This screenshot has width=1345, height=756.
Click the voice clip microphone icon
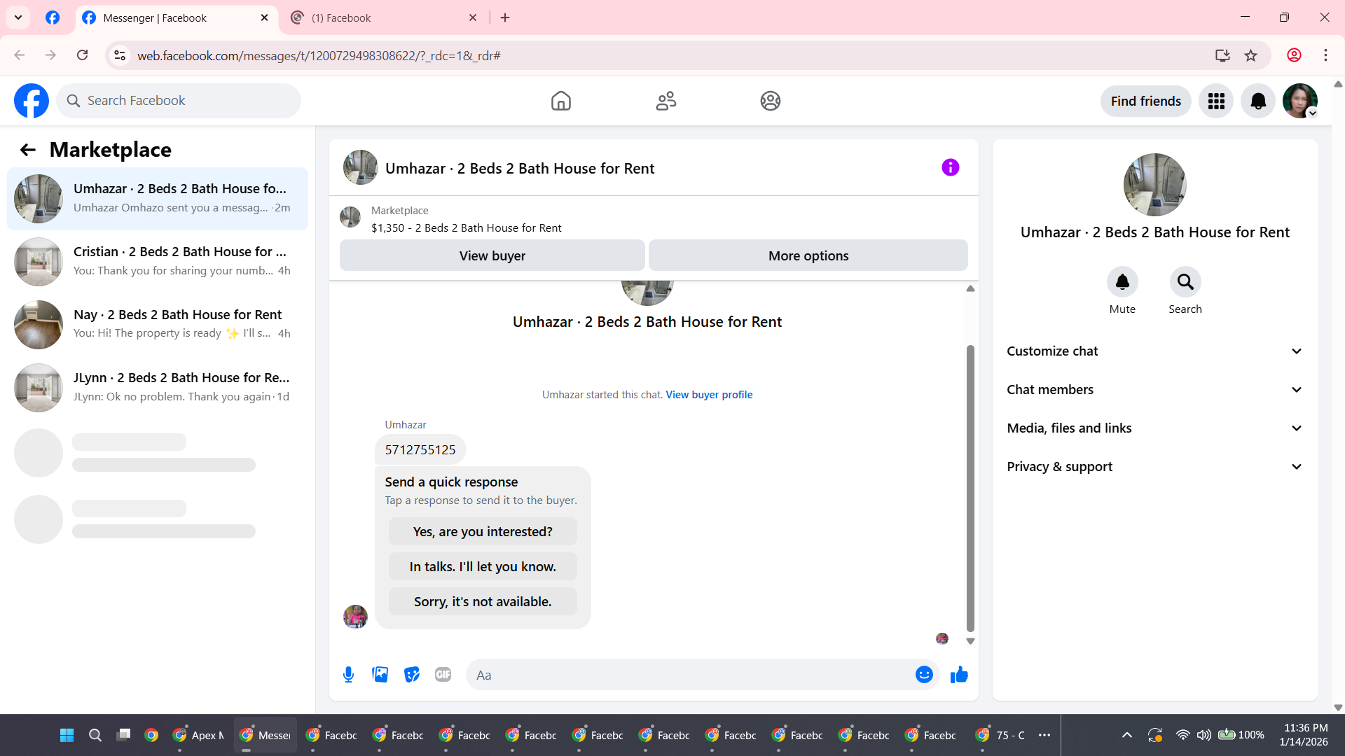[348, 675]
